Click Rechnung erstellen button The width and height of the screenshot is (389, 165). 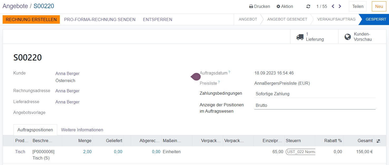coord(31,19)
